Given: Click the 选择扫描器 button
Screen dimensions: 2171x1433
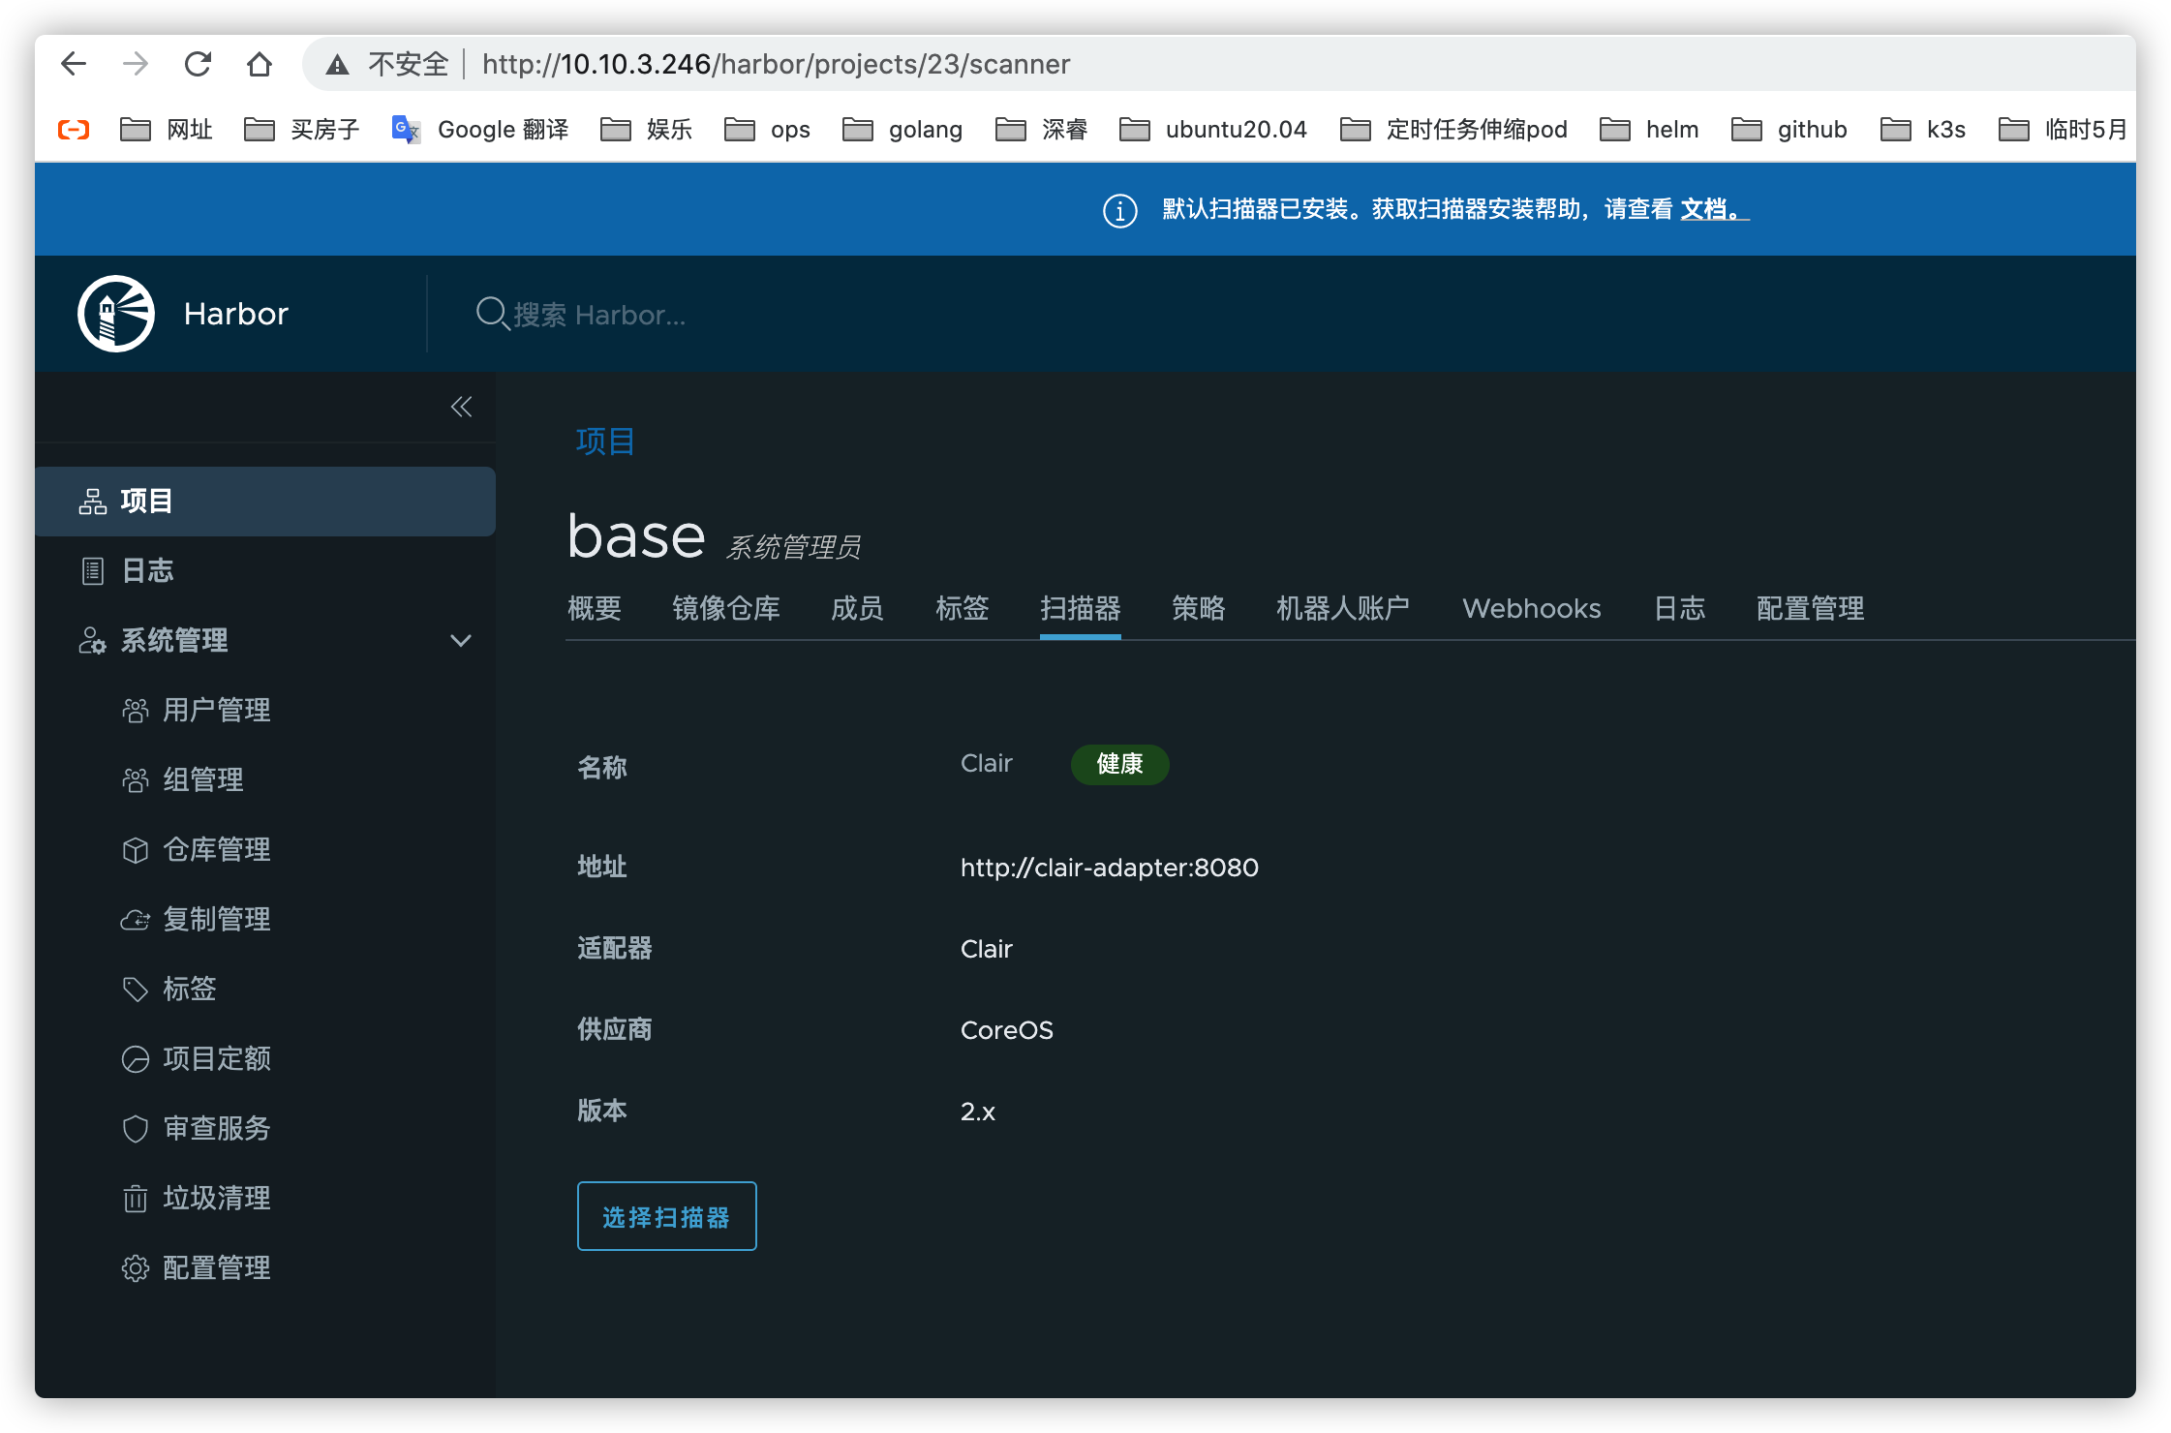Looking at the screenshot, I should (666, 1216).
